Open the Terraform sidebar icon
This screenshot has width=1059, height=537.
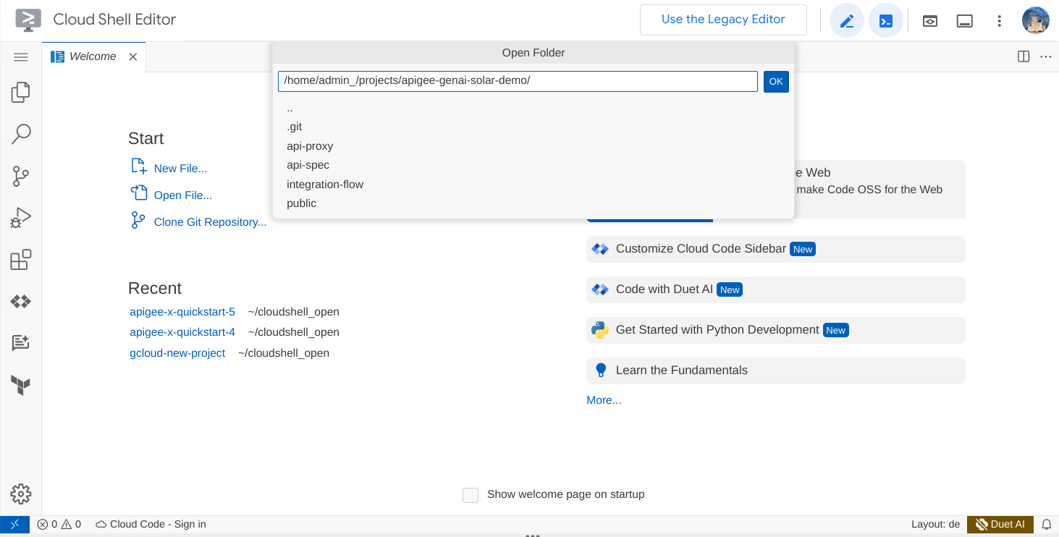[x=21, y=385]
